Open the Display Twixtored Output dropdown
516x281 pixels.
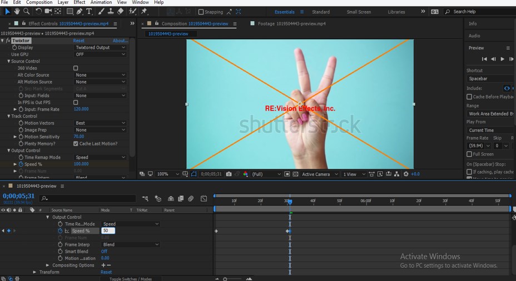tap(100, 48)
